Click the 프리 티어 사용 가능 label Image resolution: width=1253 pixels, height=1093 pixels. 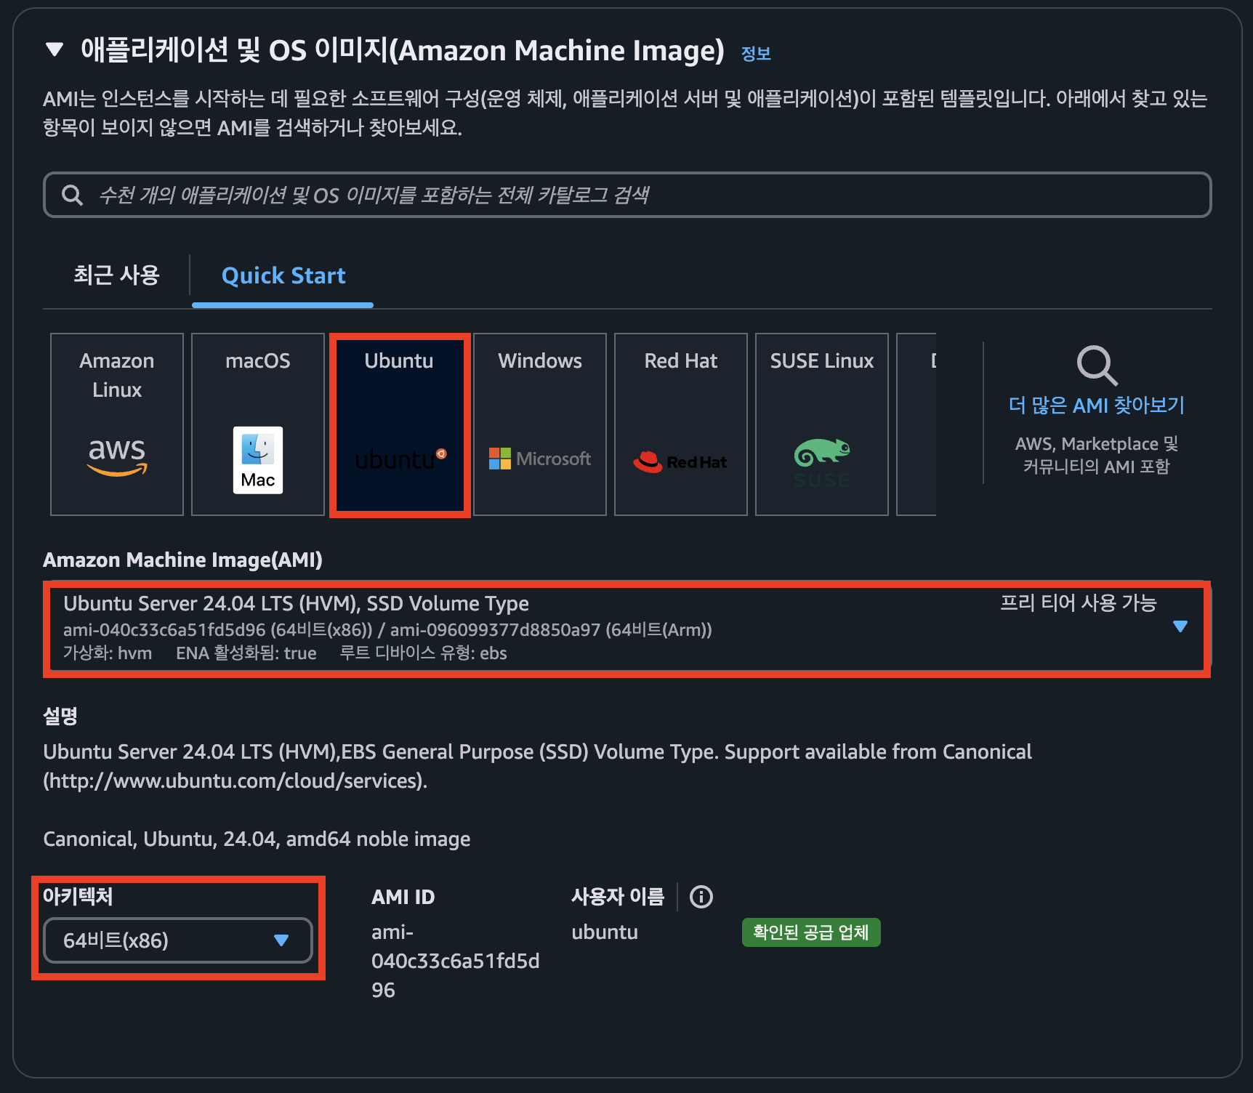coord(1078,603)
